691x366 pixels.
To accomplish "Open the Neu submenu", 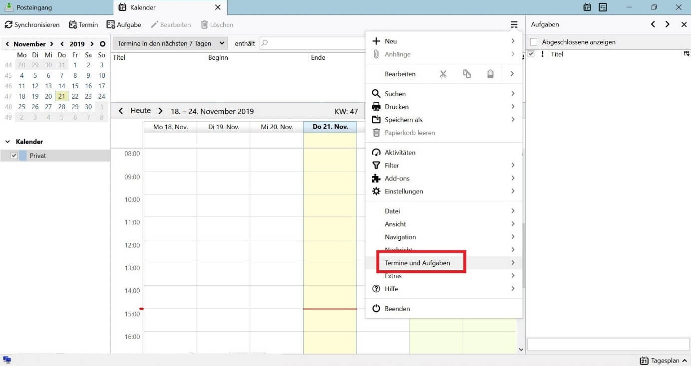I will pos(444,41).
